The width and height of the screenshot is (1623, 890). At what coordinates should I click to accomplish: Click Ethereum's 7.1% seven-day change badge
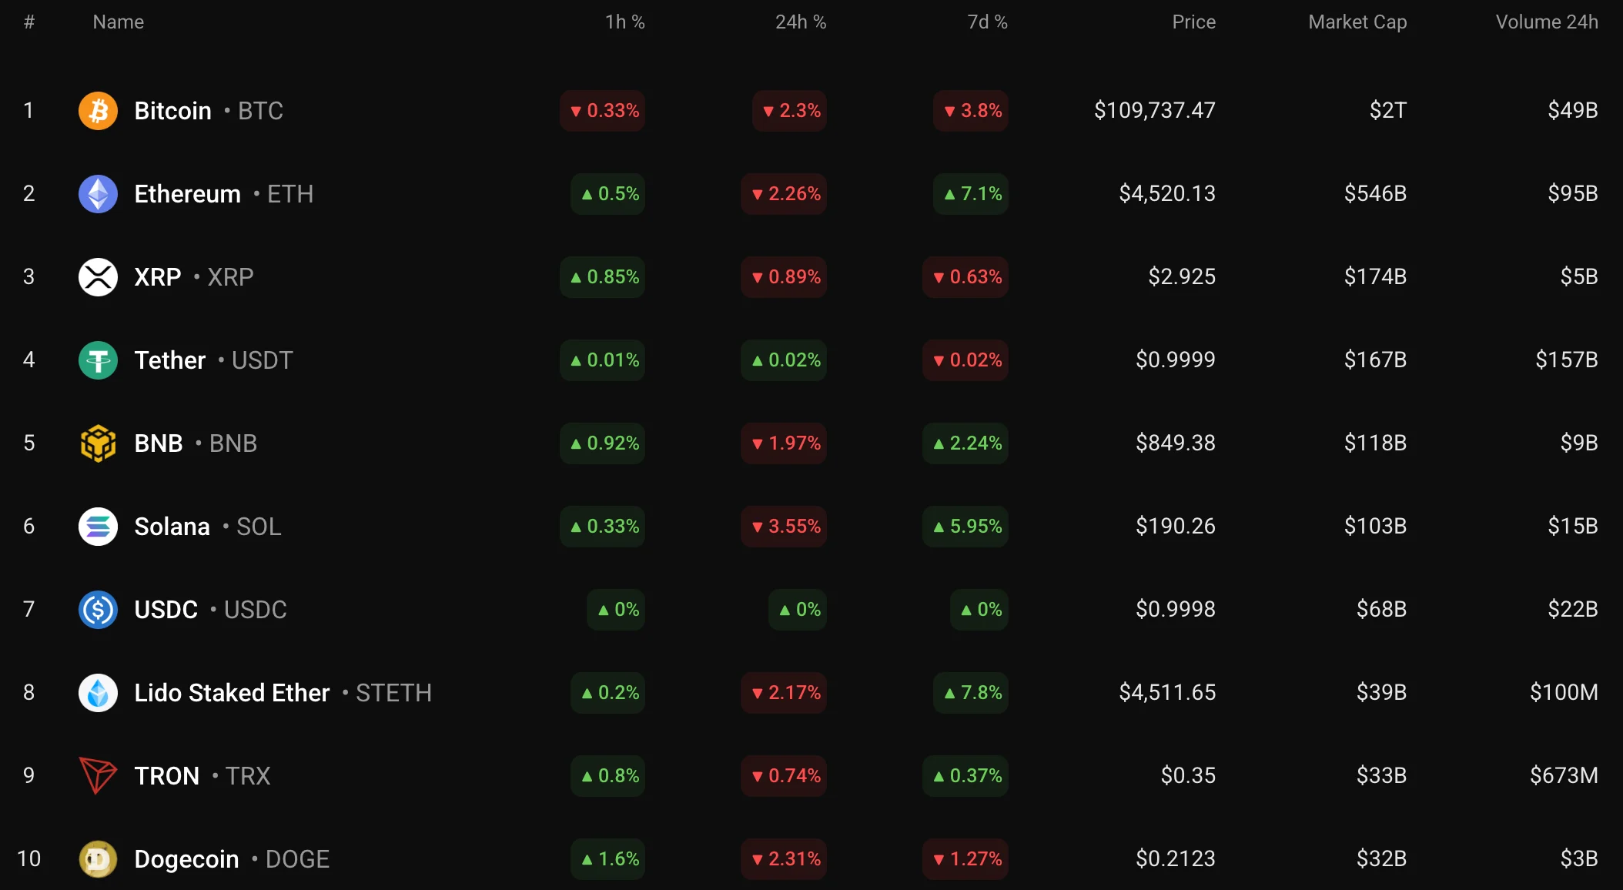(x=972, y=194)
